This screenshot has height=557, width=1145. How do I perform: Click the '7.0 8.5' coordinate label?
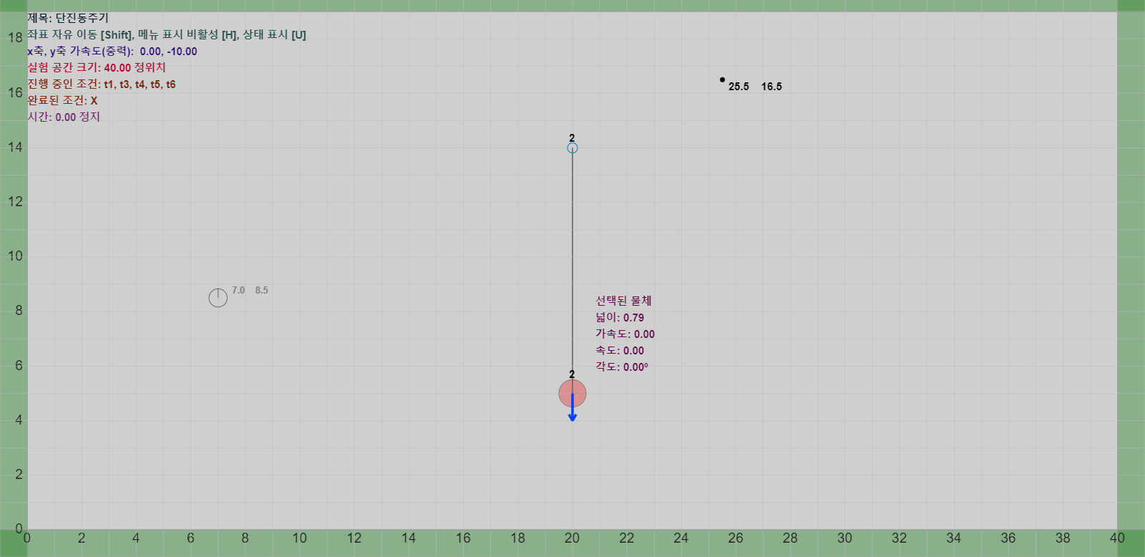pyautogui.click(x=250, y=291)
